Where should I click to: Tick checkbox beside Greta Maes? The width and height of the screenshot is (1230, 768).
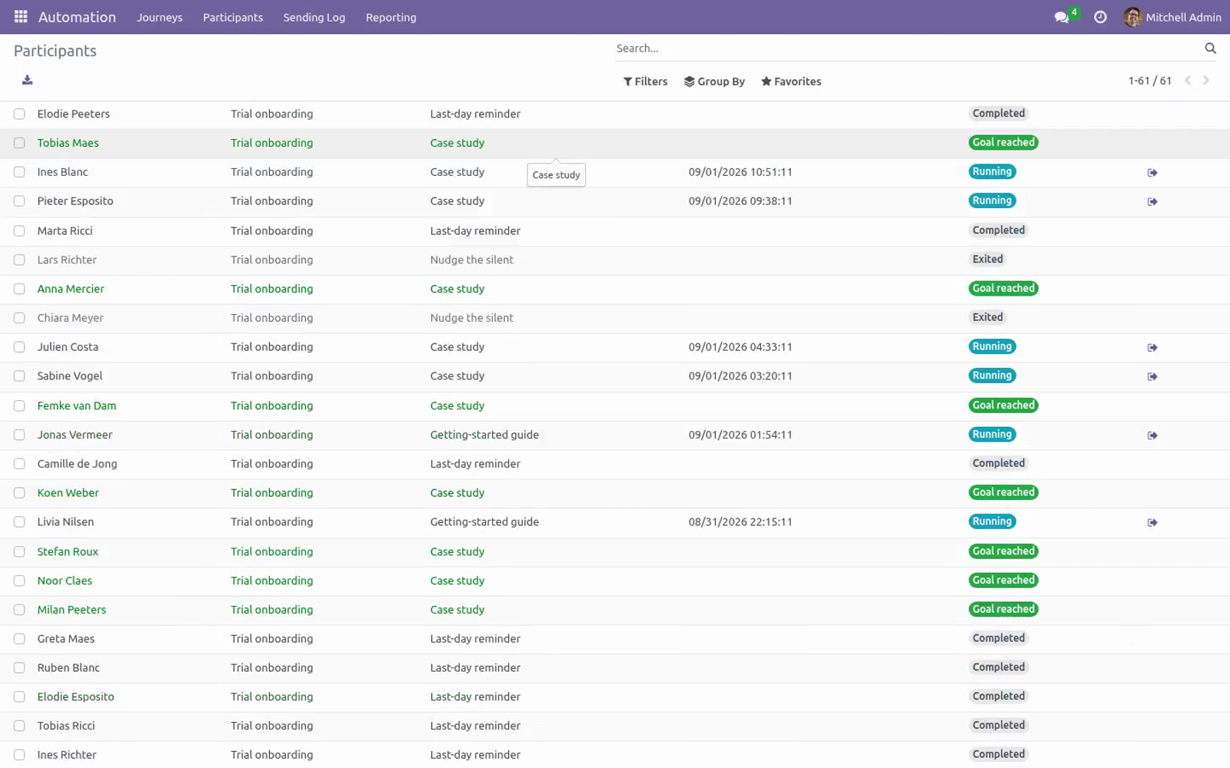[19, 639]
